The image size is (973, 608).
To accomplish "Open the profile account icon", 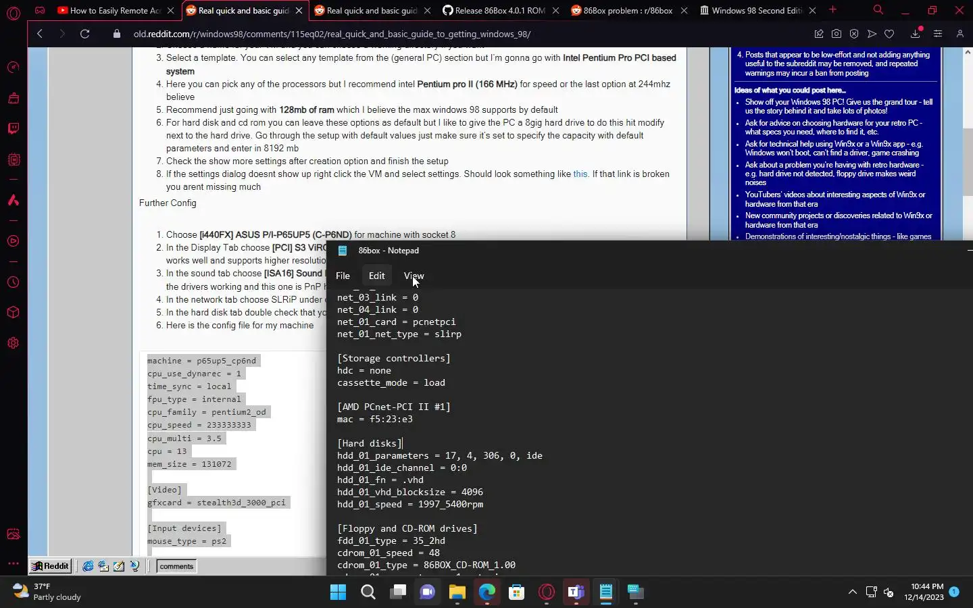I will click(x=959, y=34).
